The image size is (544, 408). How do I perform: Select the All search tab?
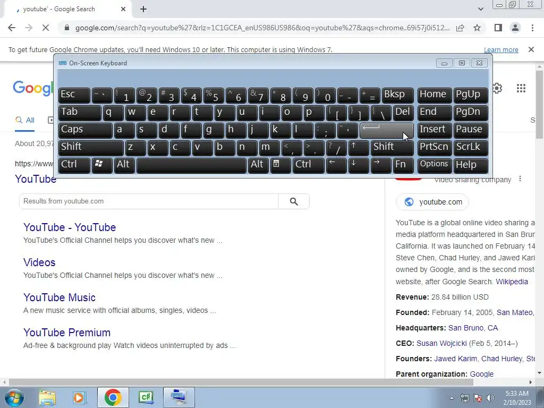point(24,121)
